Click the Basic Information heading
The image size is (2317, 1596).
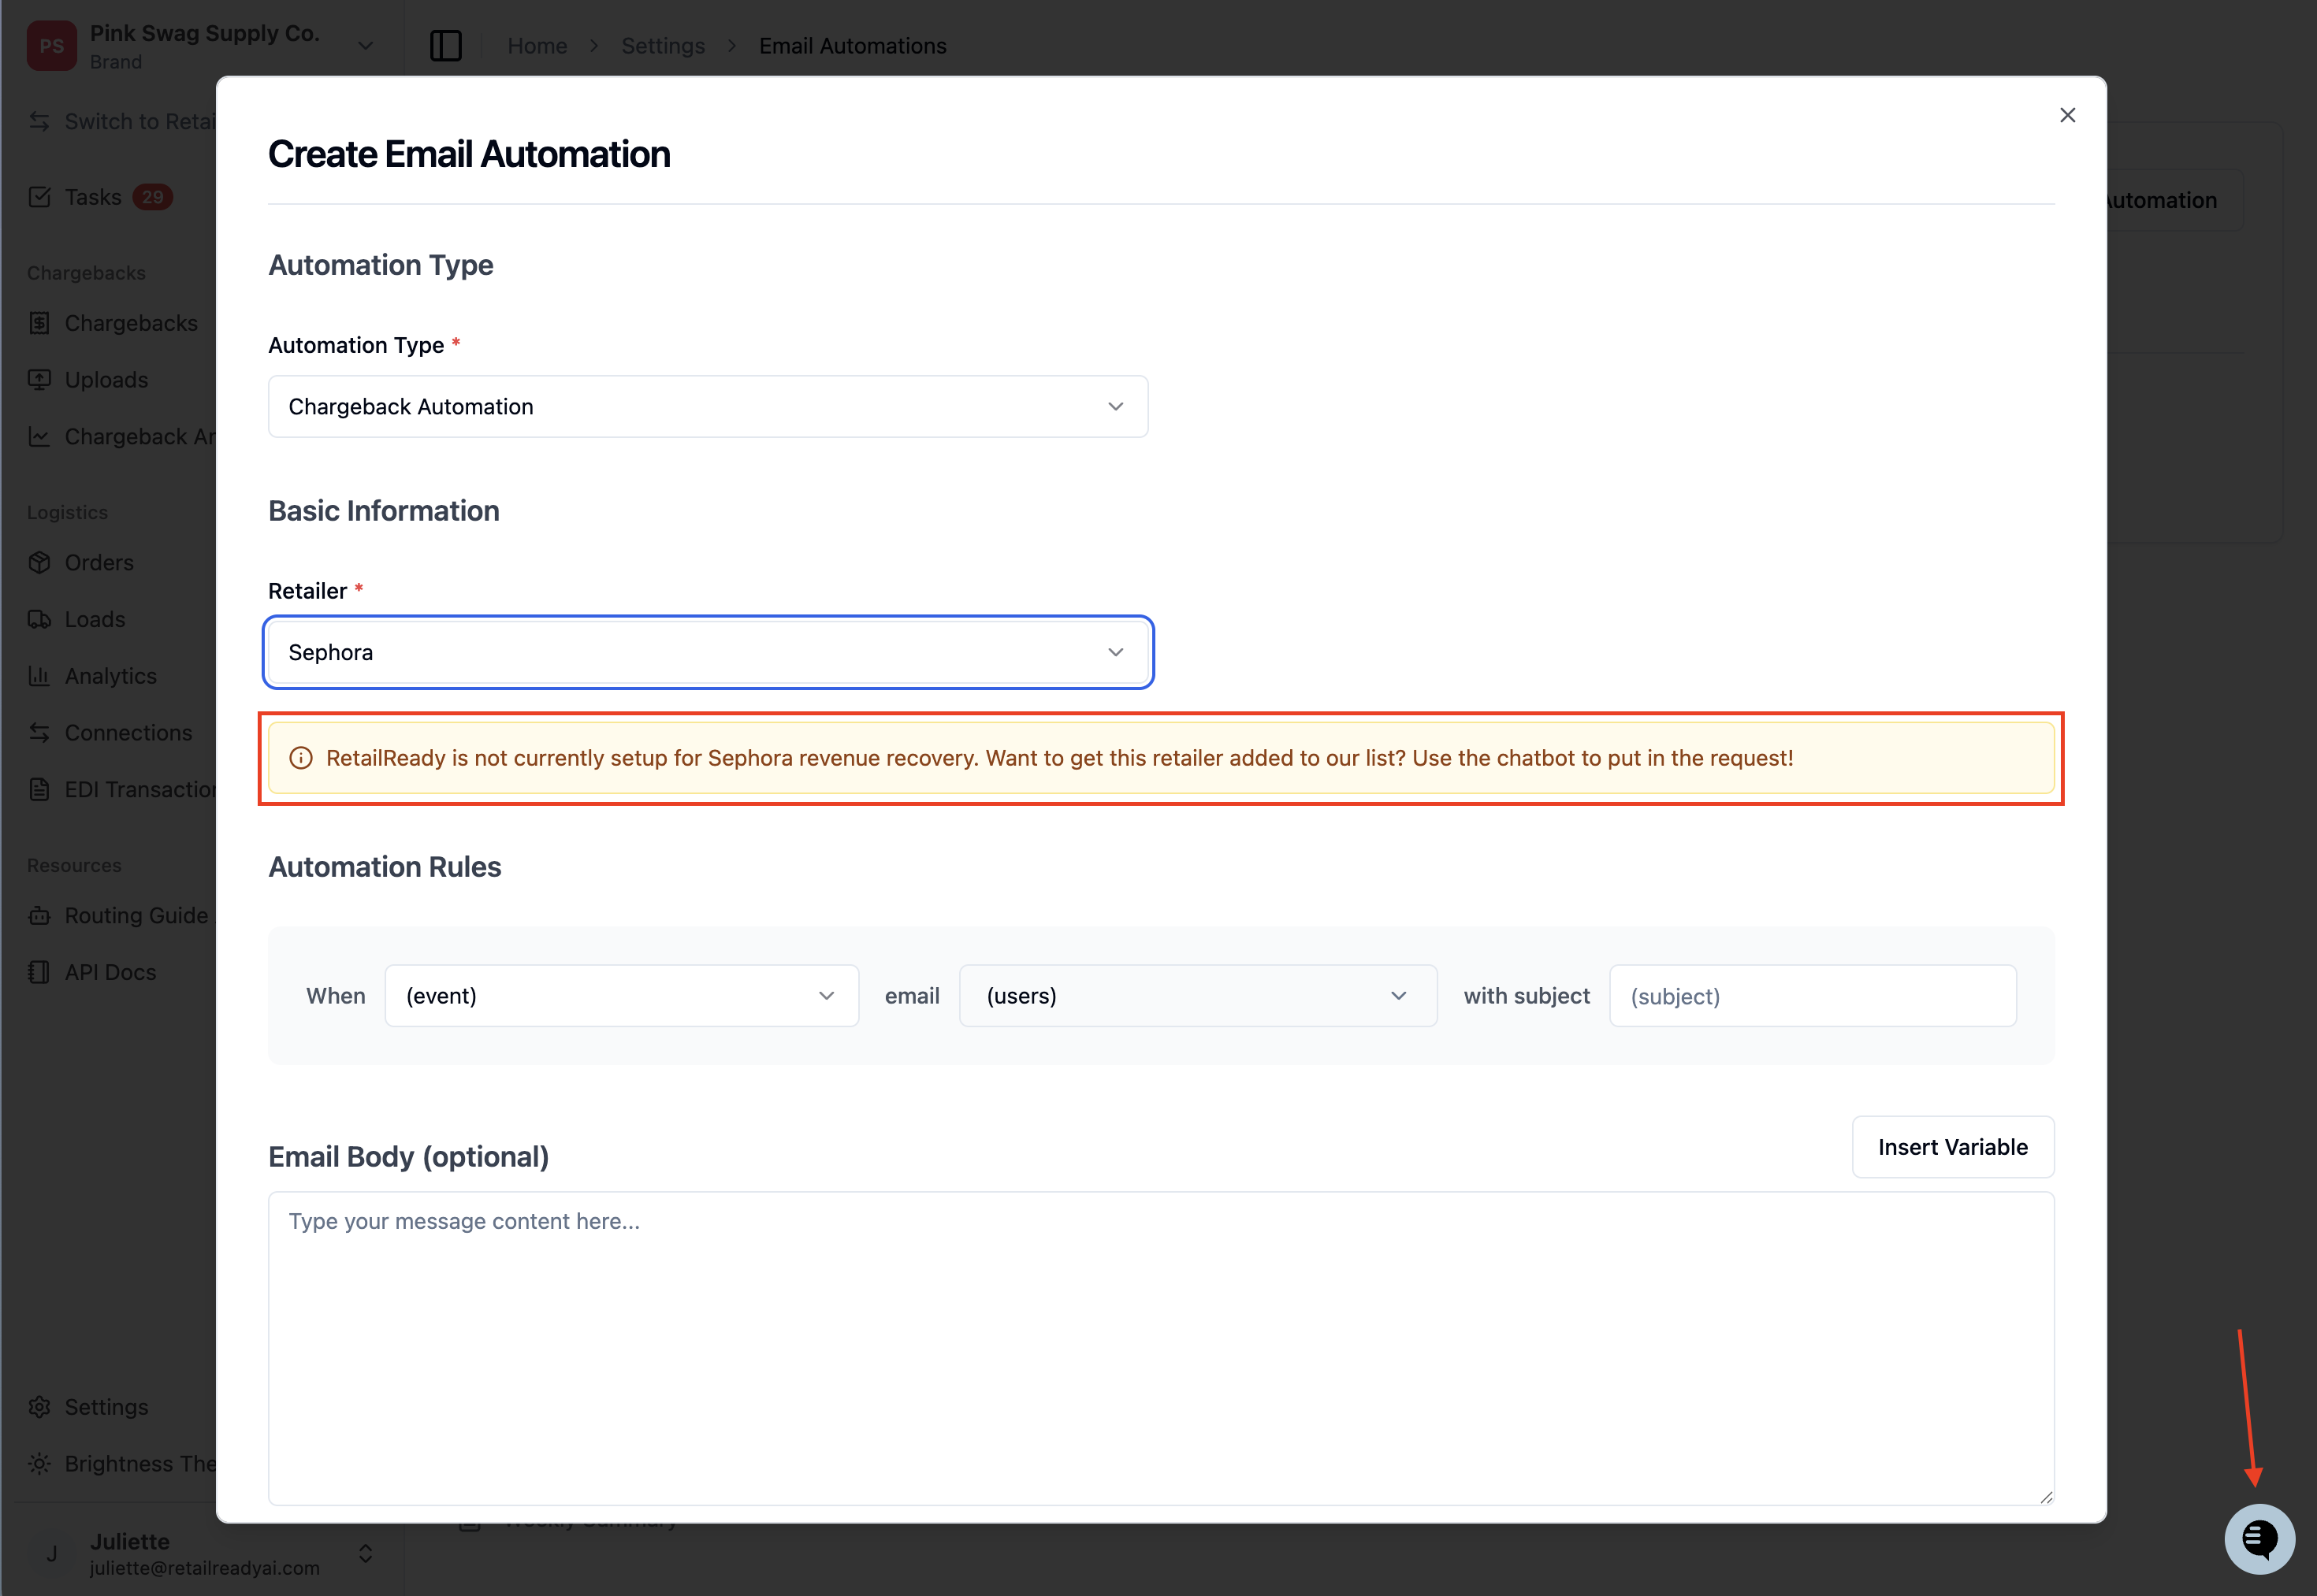[x=384, y=511]
